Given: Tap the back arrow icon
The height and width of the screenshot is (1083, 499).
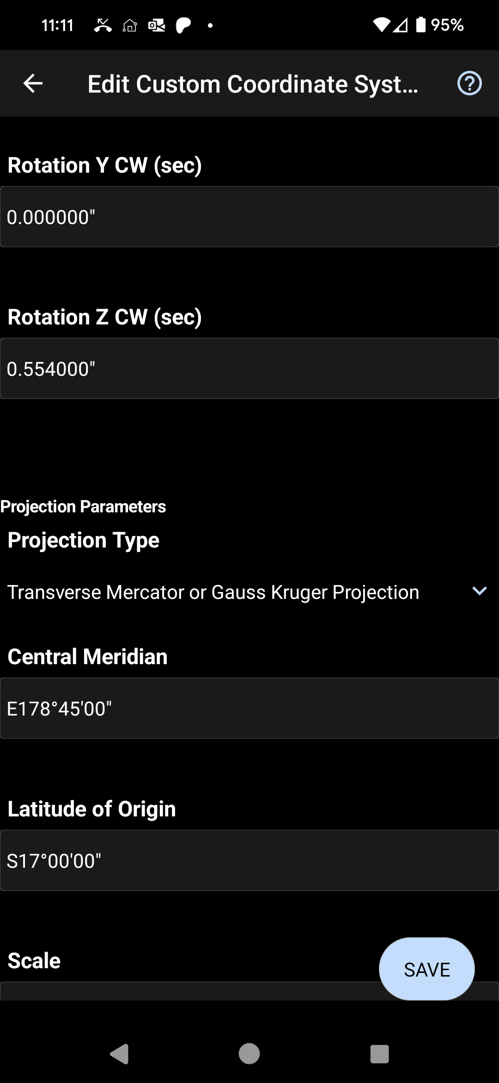Looking at the screenshot, I should pyautogui.click(x=33, y=83).
